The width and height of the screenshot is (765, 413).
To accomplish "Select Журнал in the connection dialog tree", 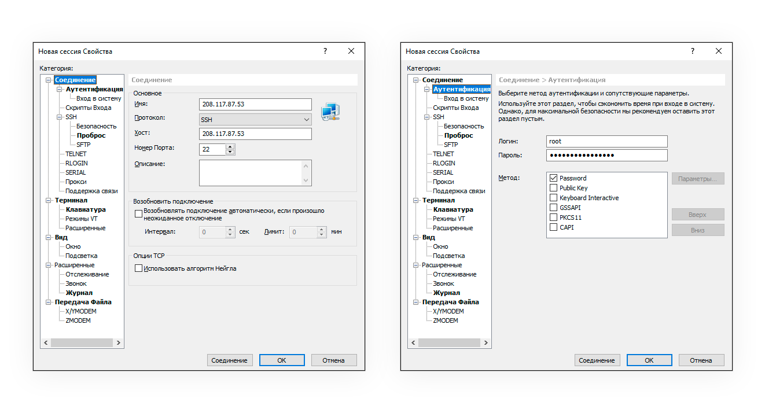I will [79, 293].
